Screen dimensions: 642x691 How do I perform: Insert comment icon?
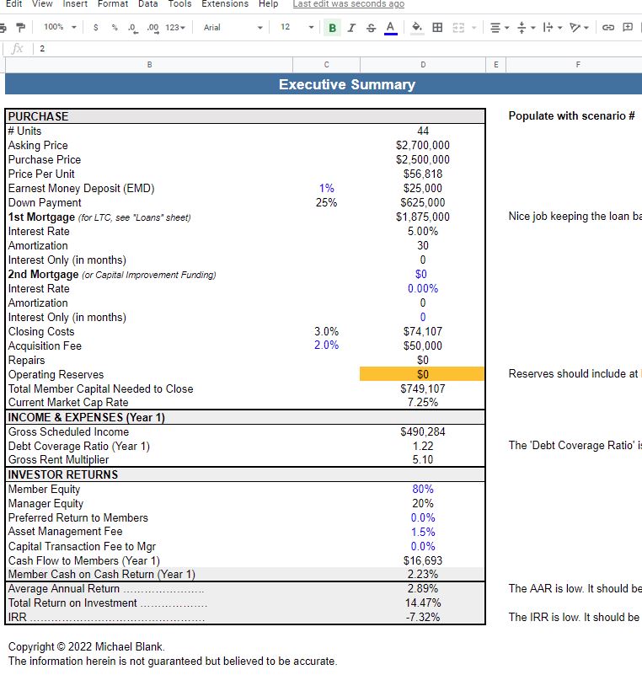pos(628,27)
